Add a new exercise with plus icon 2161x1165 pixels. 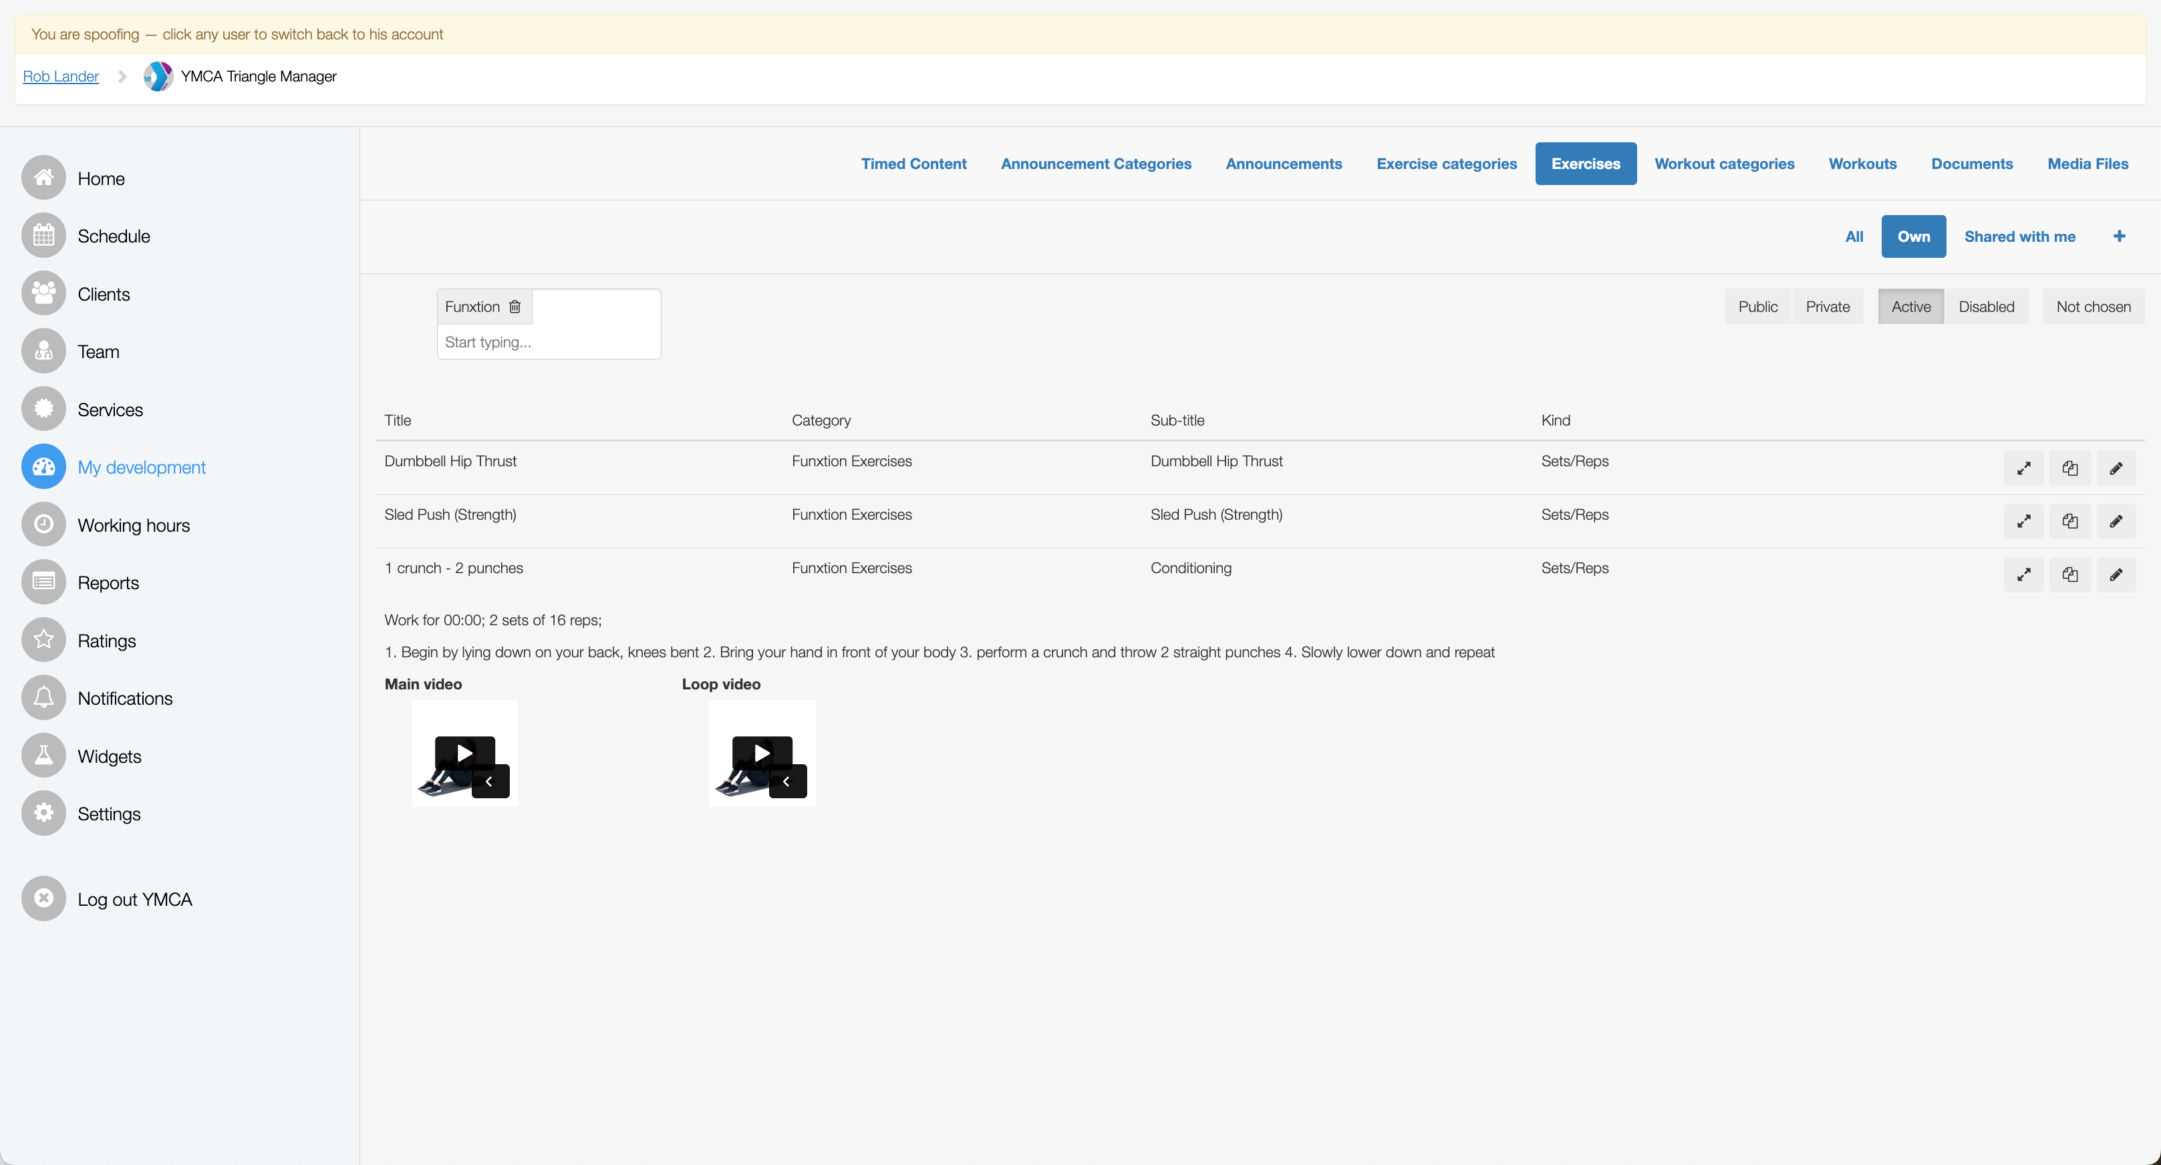[2119, 236]
